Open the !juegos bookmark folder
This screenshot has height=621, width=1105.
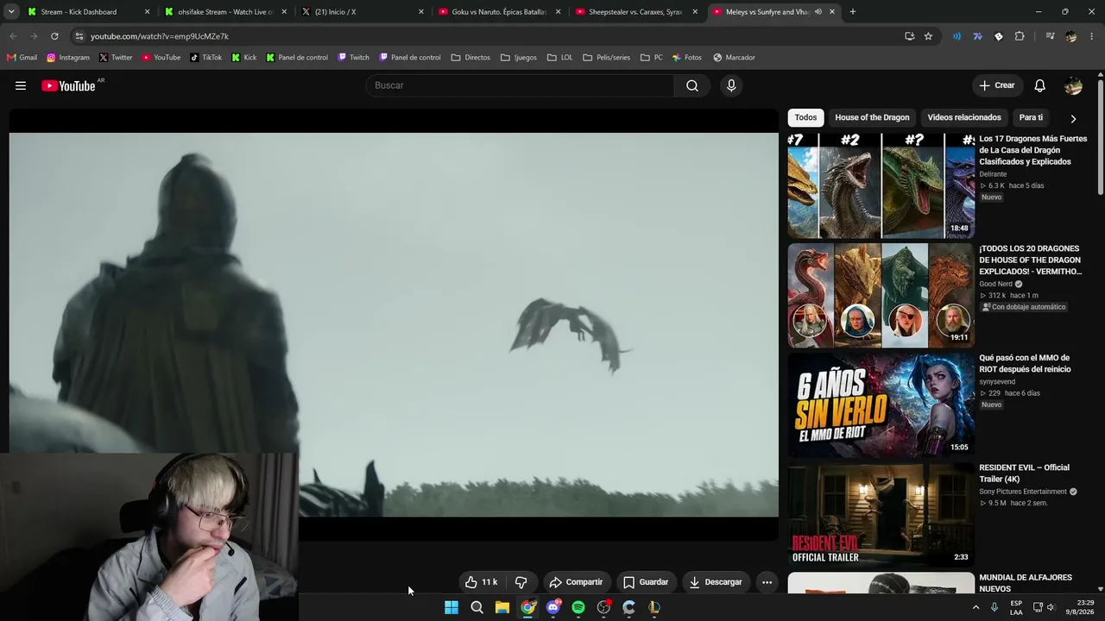[518, 58]
